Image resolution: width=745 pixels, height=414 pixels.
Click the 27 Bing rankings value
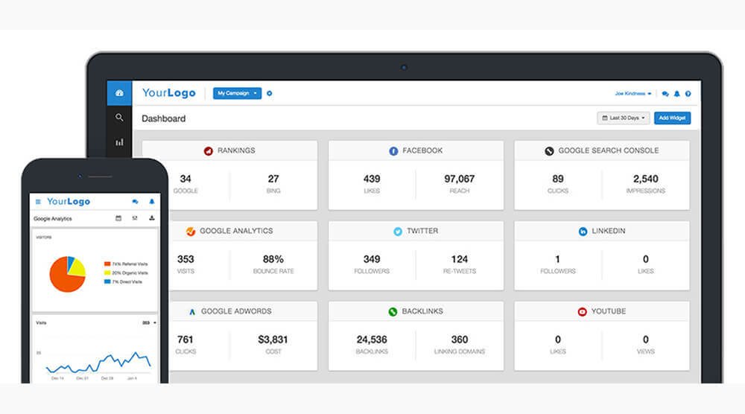pyautogui.click(x=273, y=179)
